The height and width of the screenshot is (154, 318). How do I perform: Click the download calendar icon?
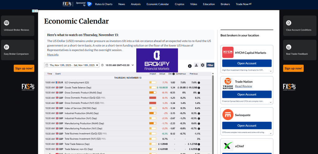click(196, 65)
